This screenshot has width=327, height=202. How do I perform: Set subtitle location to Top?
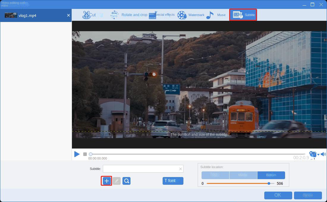(215, 175)
